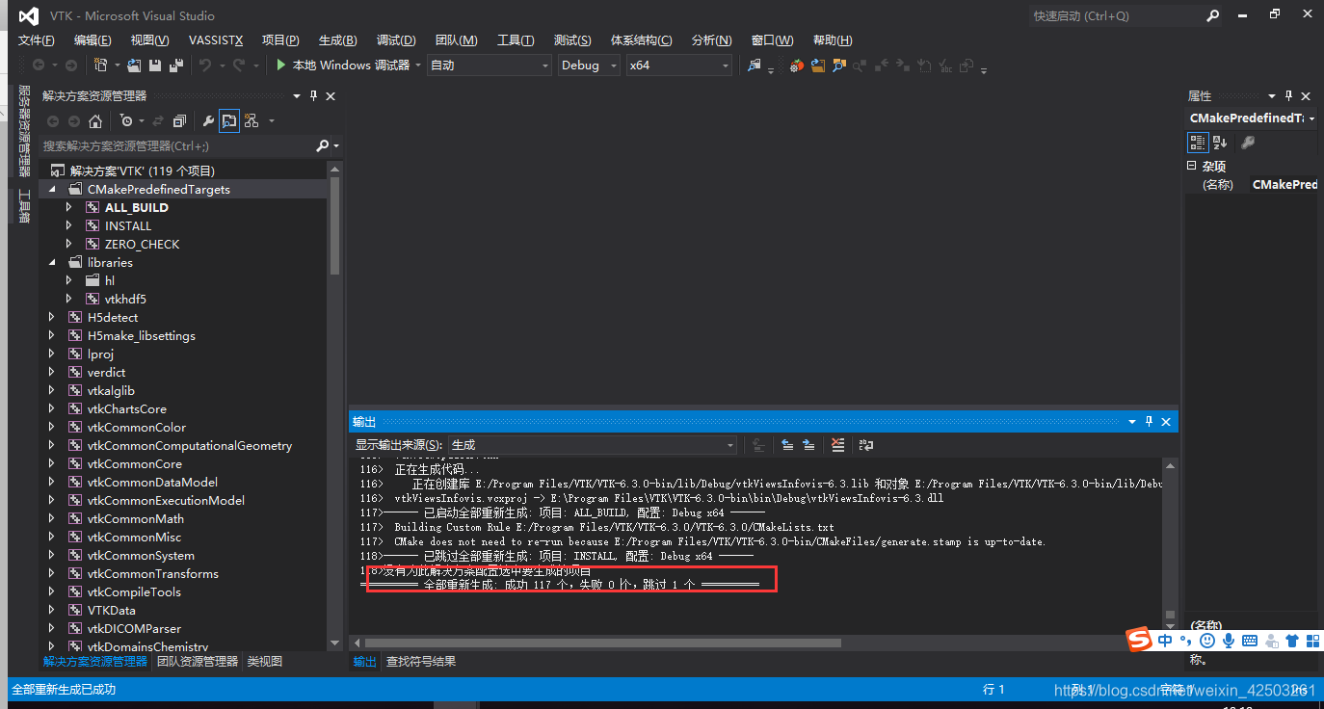Switch to 团队资源管理器 tab
Viewport: 1324px width, 709px height.
coord(198,662)
